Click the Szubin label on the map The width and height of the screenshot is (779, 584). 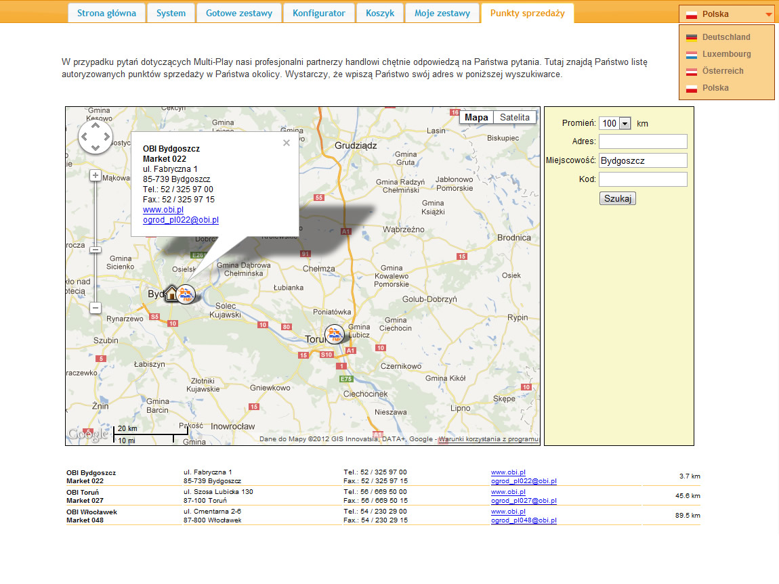pos(106,340)
